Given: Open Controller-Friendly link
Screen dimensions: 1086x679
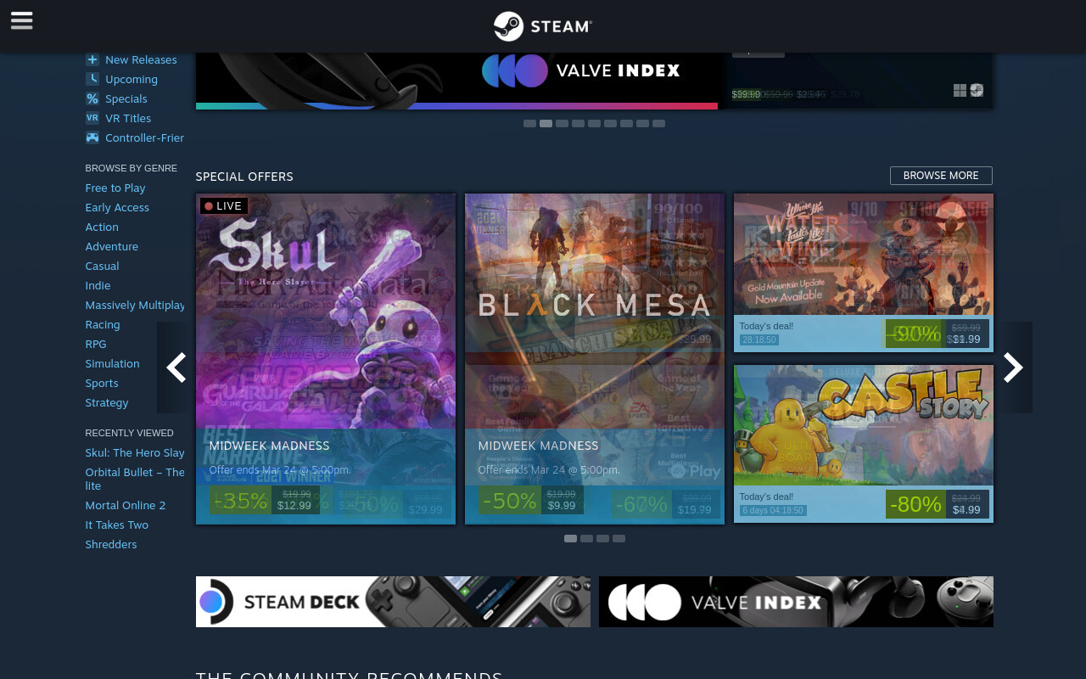Looking at the screenshot, I should [144, 137].
